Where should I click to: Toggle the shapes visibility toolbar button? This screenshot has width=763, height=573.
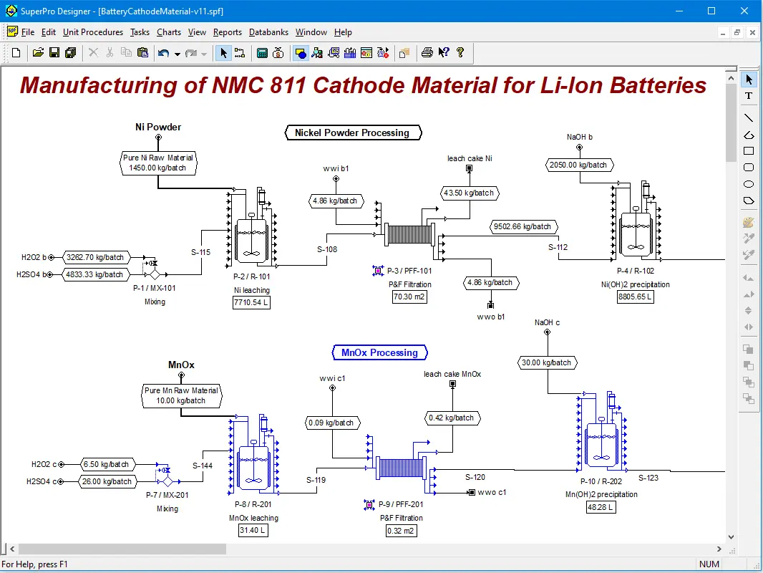click(x=301, y=52)
